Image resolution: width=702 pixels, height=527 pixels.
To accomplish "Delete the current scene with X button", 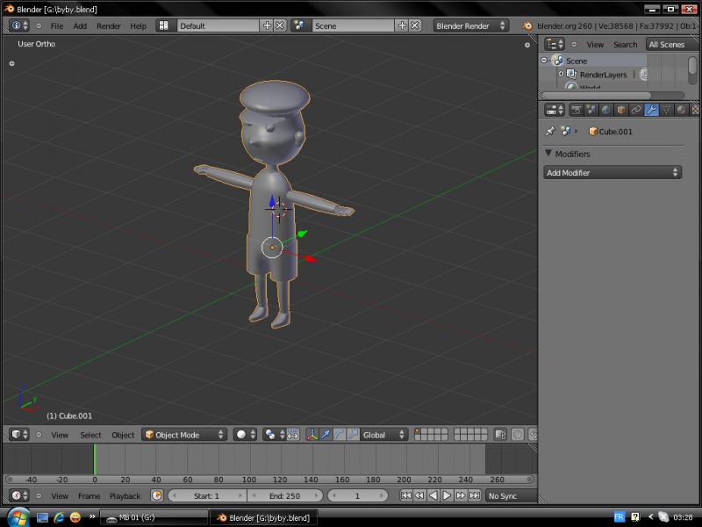I will point(415,25).
